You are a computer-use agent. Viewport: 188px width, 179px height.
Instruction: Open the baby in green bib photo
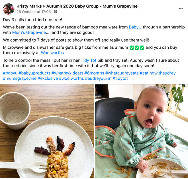pos(141,131)
